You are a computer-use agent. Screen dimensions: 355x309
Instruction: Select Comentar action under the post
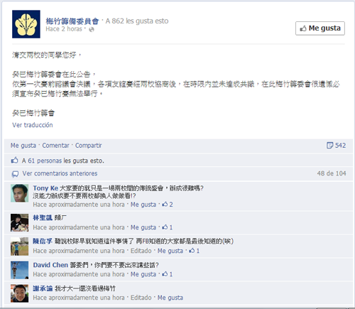click(55, 146)
